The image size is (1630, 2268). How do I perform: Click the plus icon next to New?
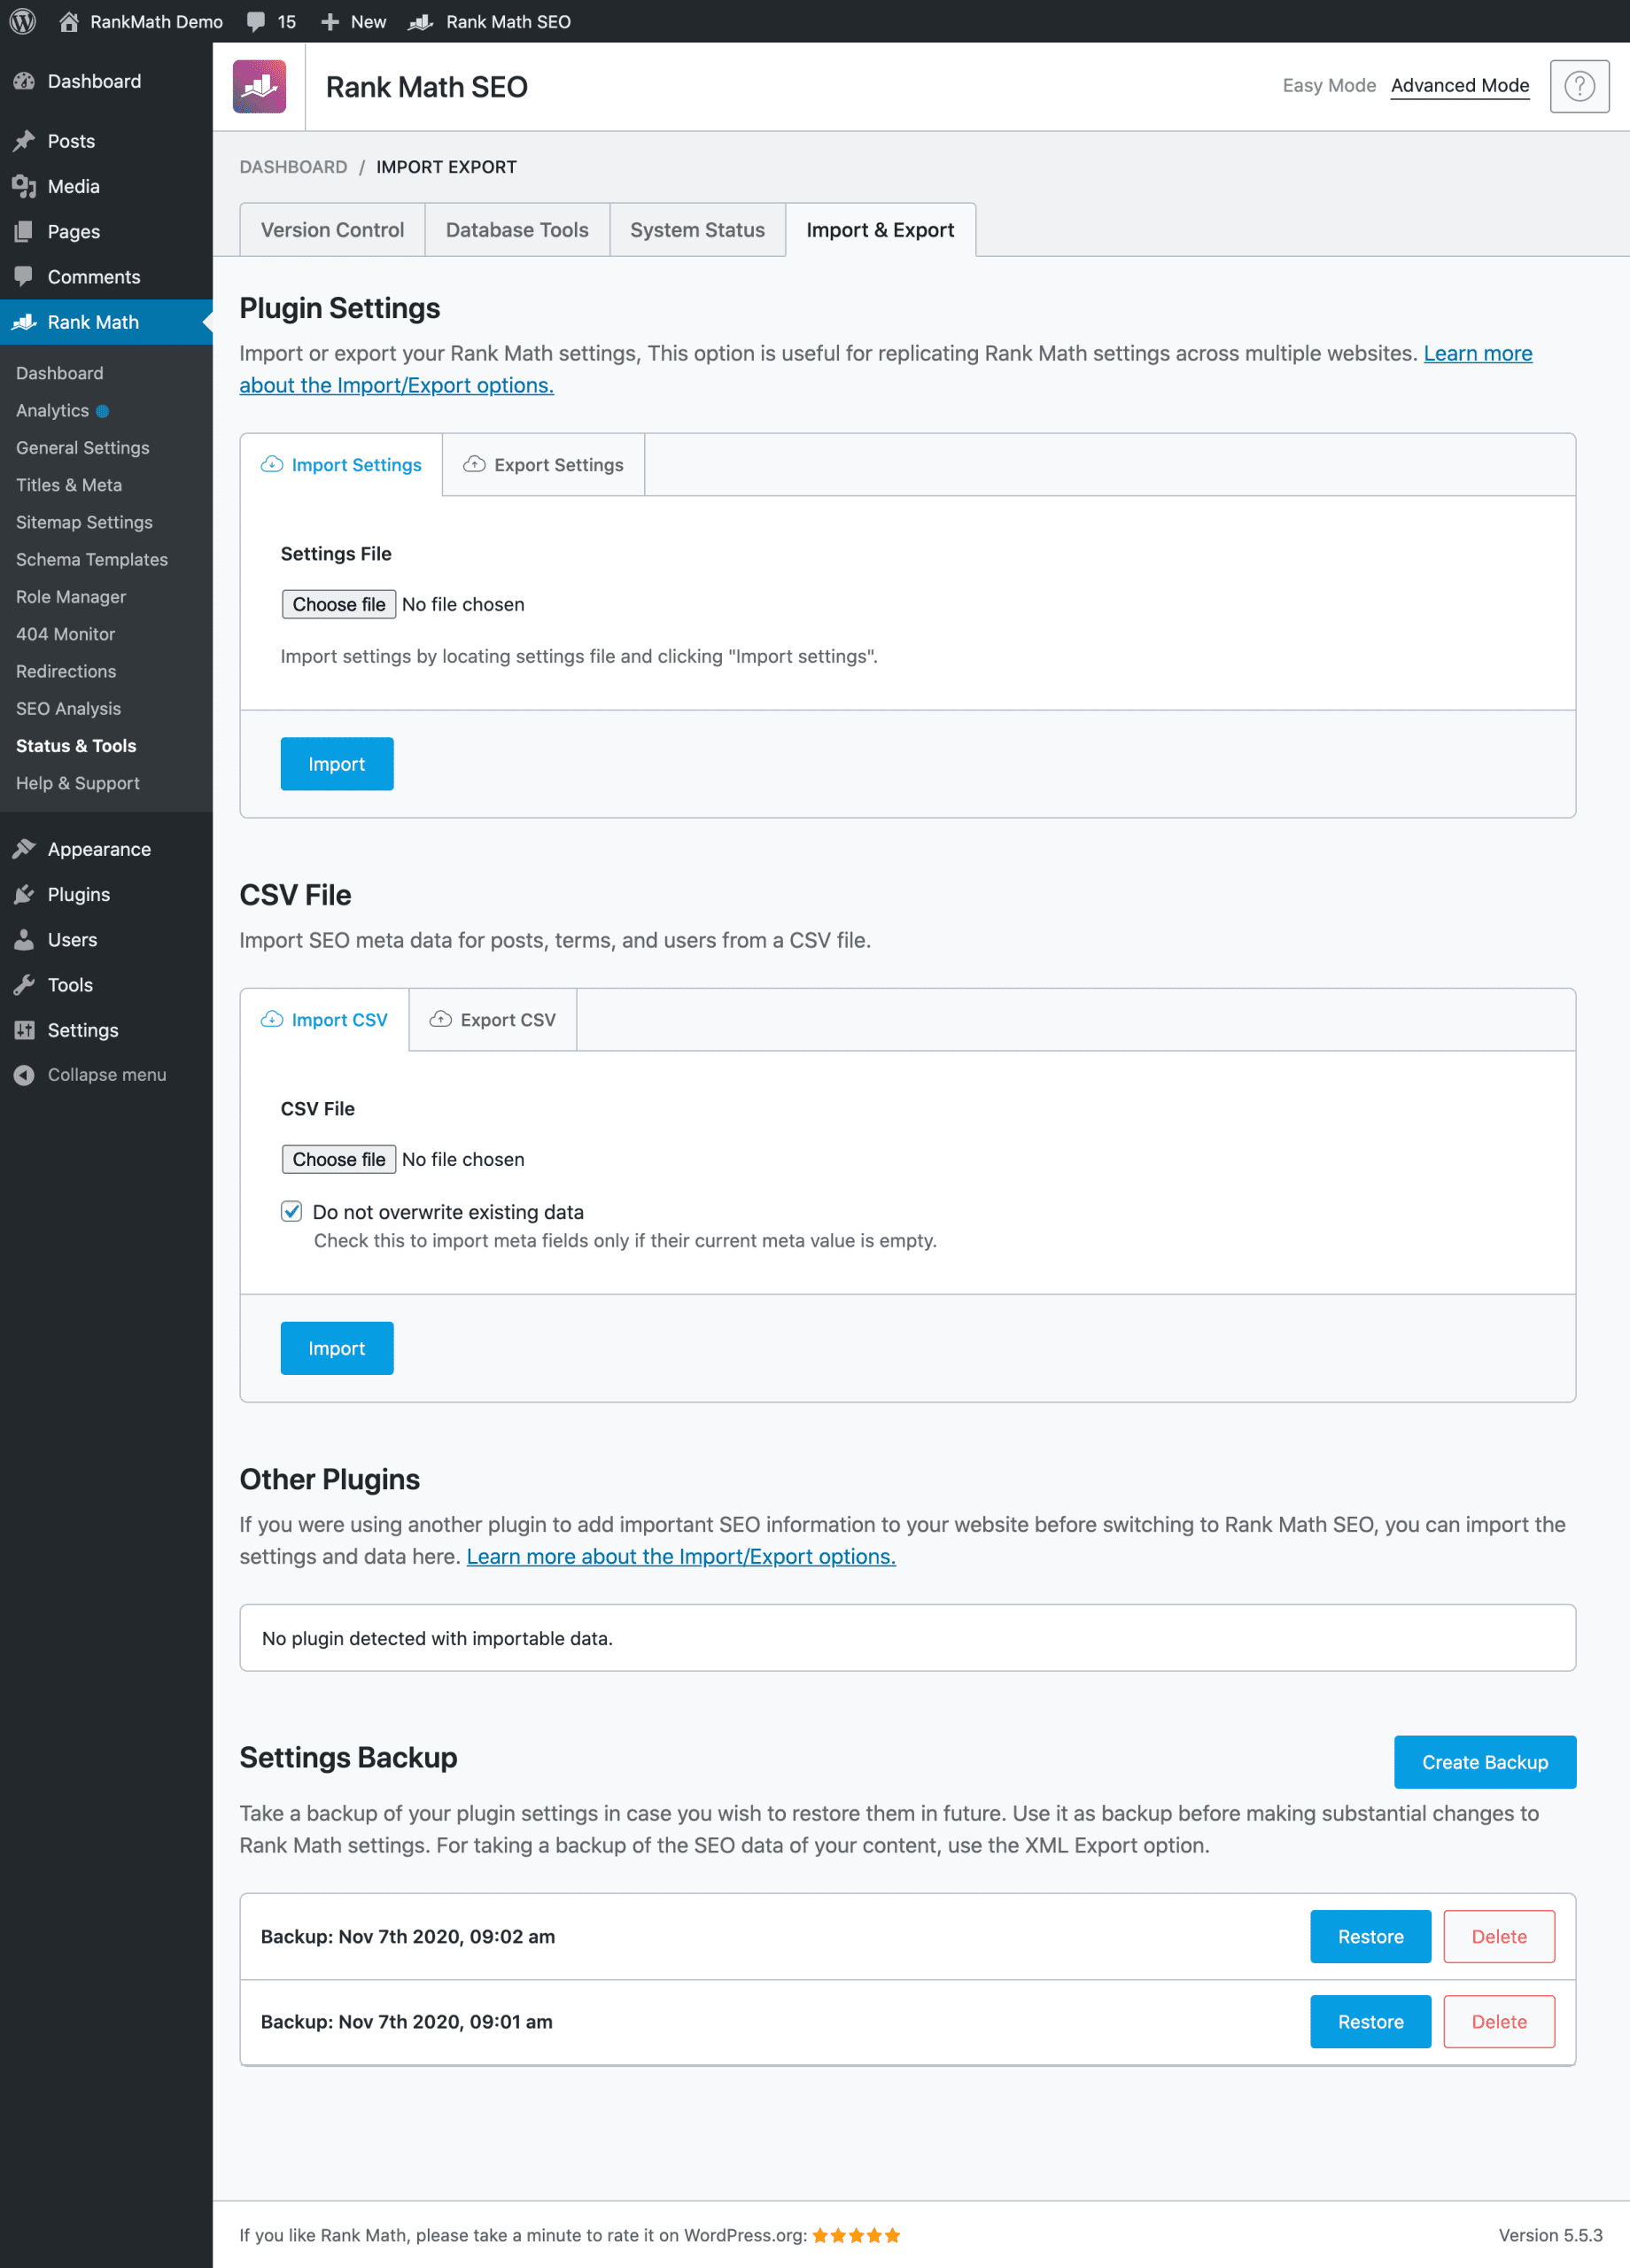click(330, 22)
